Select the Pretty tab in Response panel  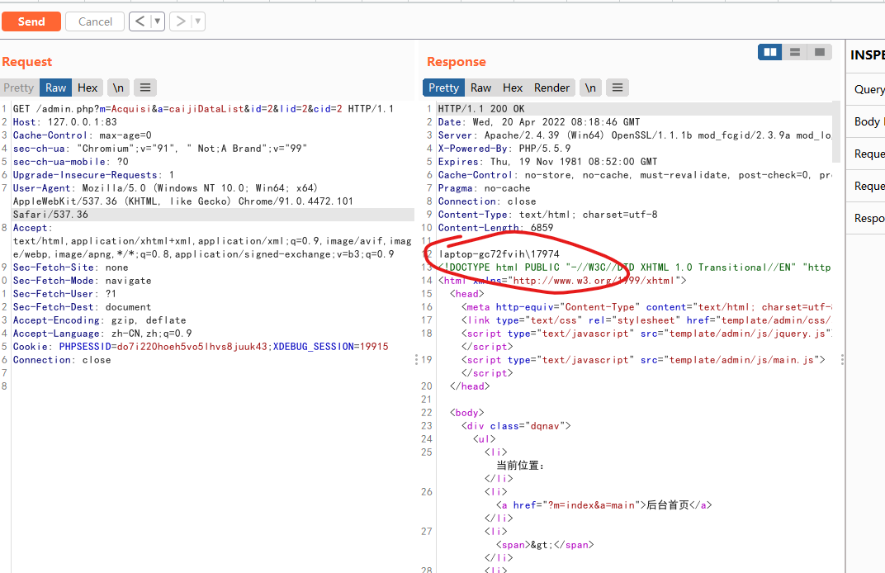tap(443, 88)
